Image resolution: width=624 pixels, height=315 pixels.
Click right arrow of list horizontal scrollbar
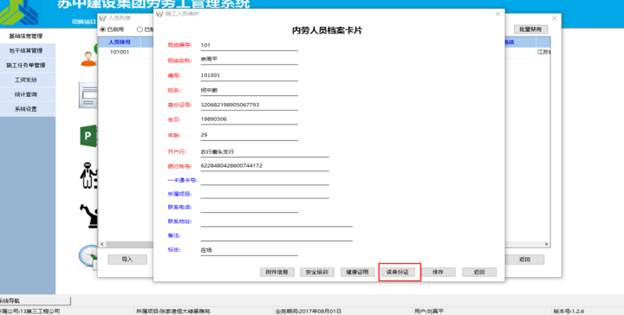click(547, 244)
